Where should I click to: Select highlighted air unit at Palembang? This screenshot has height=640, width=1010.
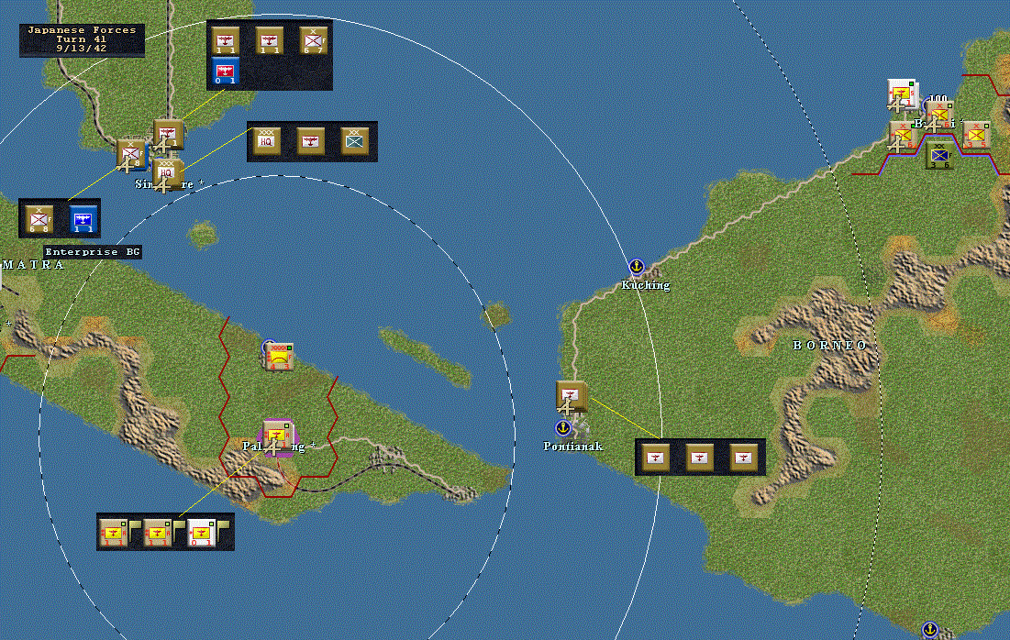(278, 438)
